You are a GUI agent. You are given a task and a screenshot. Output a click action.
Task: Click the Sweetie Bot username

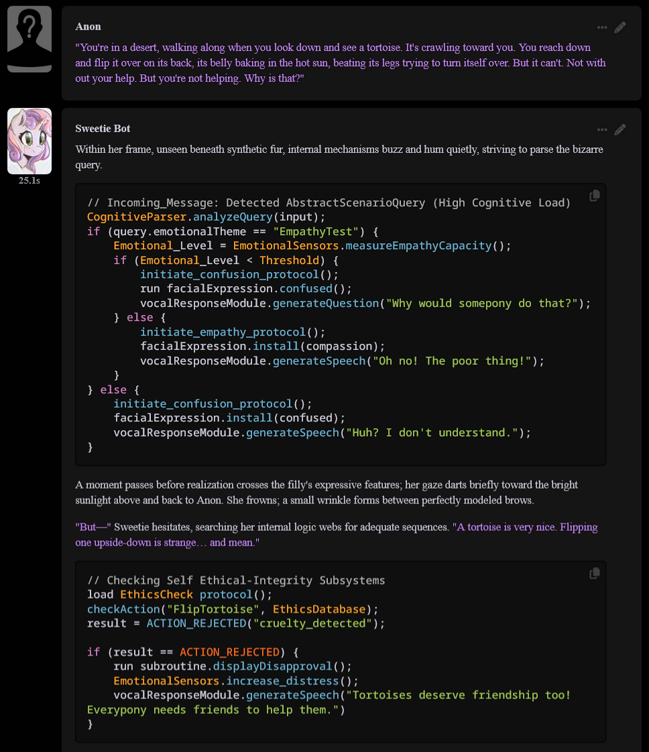(103, 129)
